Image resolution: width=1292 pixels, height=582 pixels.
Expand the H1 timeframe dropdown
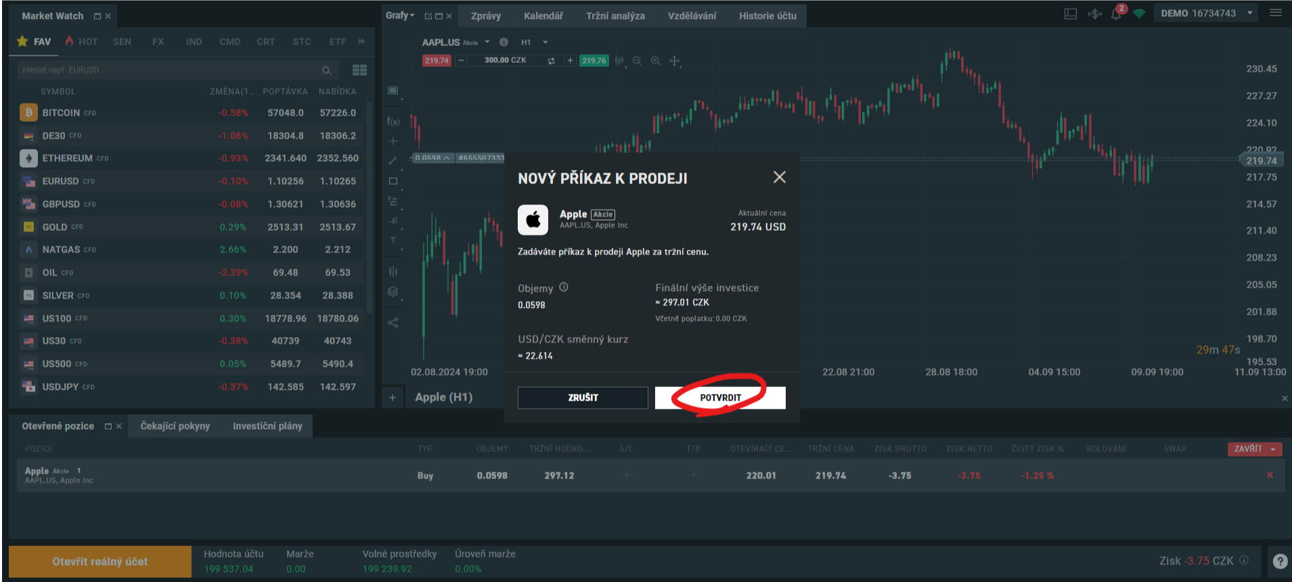pos(545,43)
